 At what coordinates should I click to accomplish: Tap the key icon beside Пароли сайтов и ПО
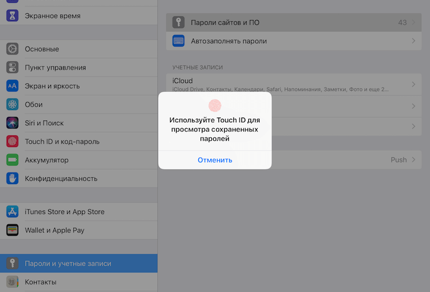tap(178, 22)
